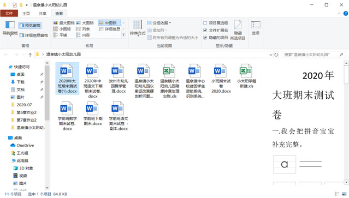Click the back navigation arrow

(6, 55)
